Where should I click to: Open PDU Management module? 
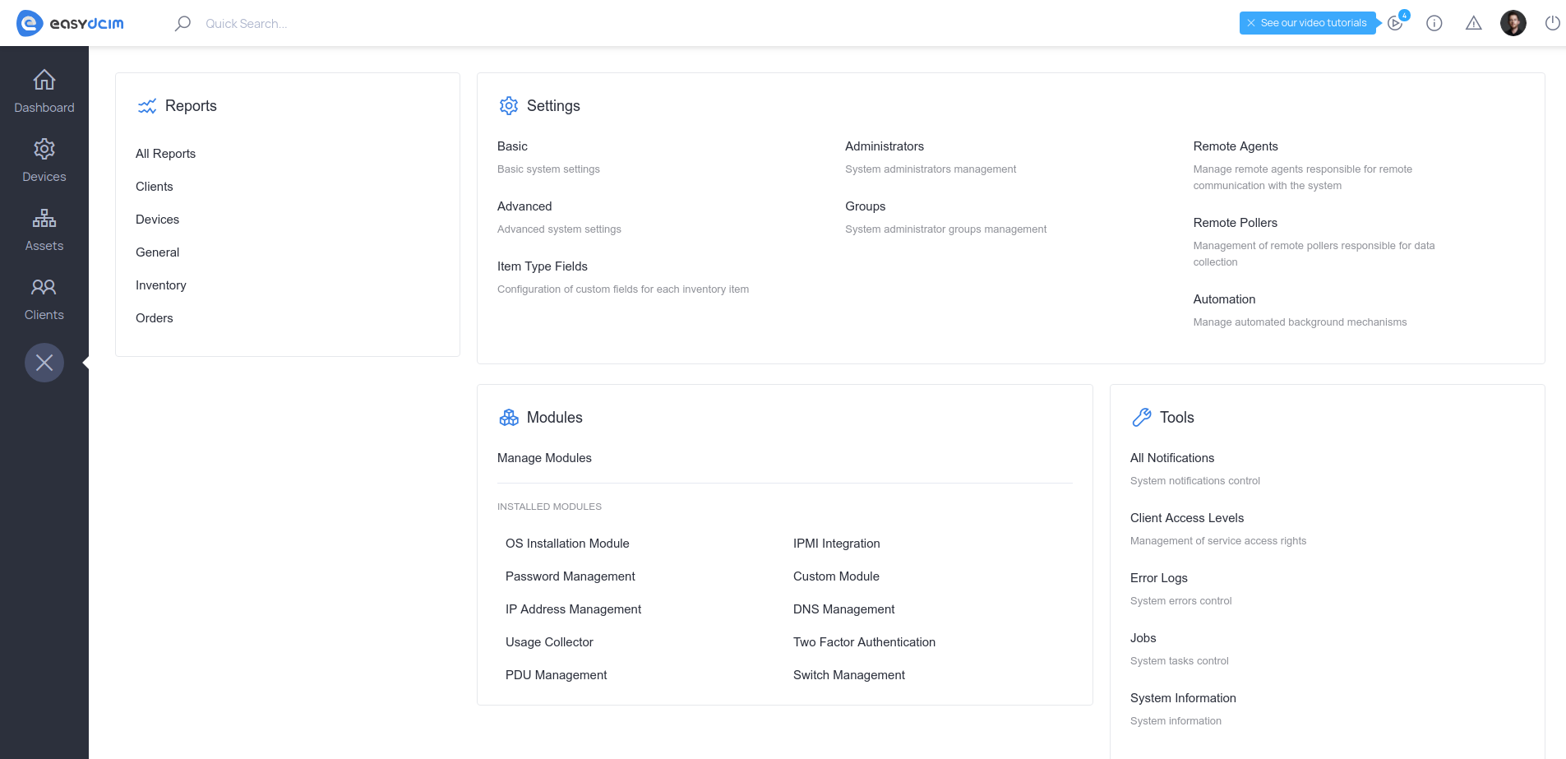pos(557,675)
